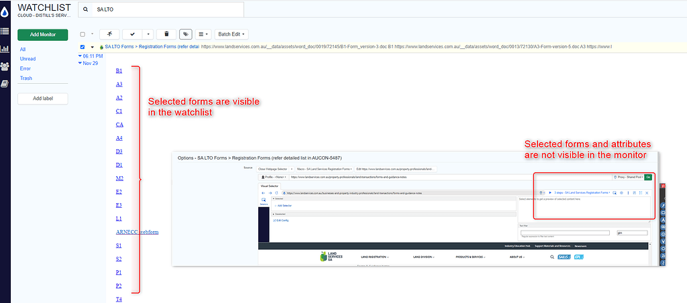This screenshot has width=687, height=303.
Task: Close the Visual Selector with X icon
Action: click(x=647, y=192)
